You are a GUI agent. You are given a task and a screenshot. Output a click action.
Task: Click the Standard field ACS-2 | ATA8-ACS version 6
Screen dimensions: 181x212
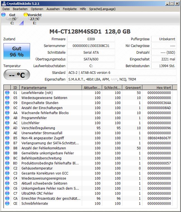(122, 73)
